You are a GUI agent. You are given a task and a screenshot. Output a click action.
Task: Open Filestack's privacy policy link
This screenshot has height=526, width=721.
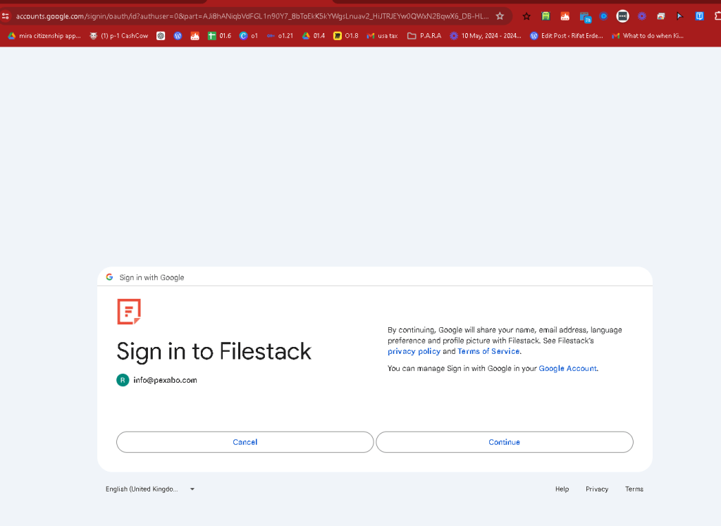(x=414, y=351)
